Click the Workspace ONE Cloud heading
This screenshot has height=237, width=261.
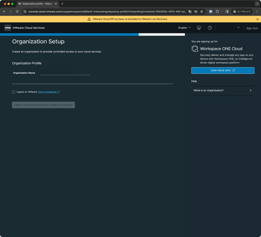(x=221, y=49)
